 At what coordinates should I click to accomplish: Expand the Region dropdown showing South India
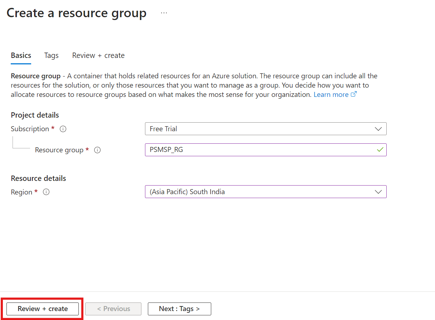(265, 192)
